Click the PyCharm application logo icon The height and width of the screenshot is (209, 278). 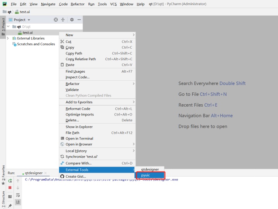4,4
